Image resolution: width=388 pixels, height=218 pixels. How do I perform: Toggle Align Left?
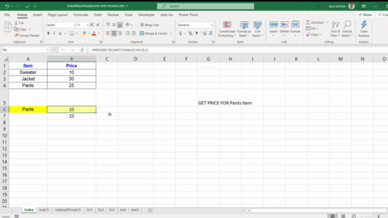point(108,33)
